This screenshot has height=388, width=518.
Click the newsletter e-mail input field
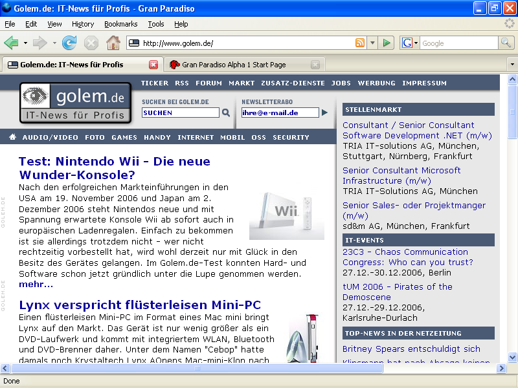click(x=280, y=113)
